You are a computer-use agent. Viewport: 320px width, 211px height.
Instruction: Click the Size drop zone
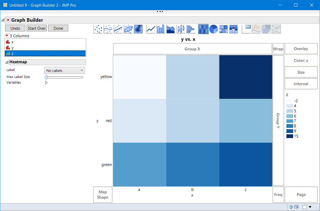(x=301, y=72)
